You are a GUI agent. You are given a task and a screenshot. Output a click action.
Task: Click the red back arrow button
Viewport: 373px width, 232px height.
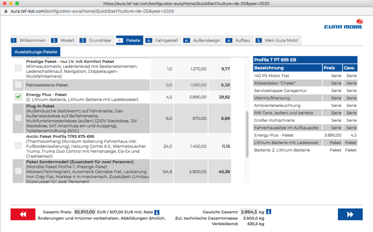point(23,214)
